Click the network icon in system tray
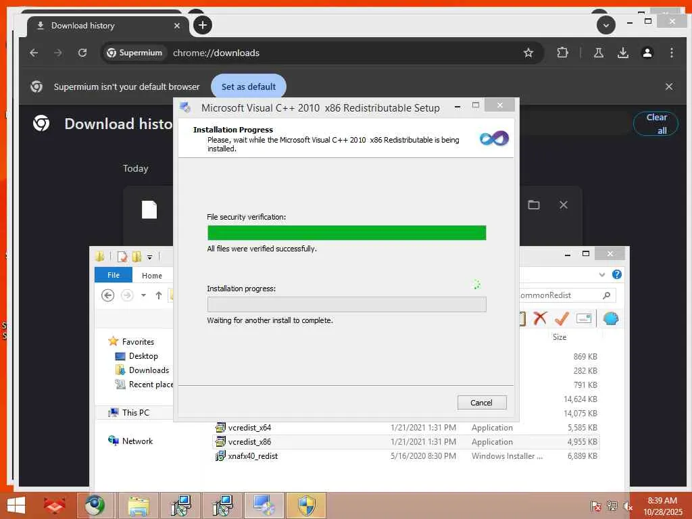692x519 pixels. pos(612,506)
